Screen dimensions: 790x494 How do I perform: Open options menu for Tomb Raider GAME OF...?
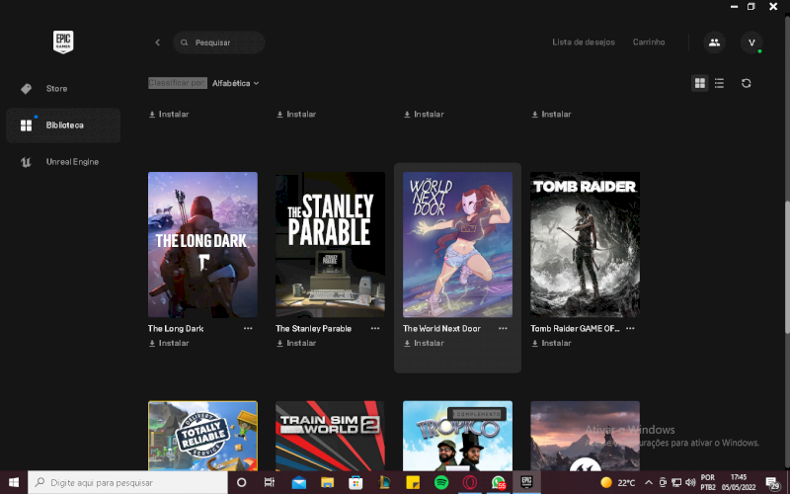point(630,328)
